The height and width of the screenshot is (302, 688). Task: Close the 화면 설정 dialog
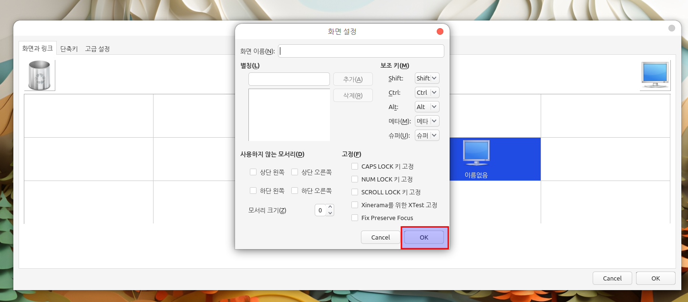click(x=440, y=31)
